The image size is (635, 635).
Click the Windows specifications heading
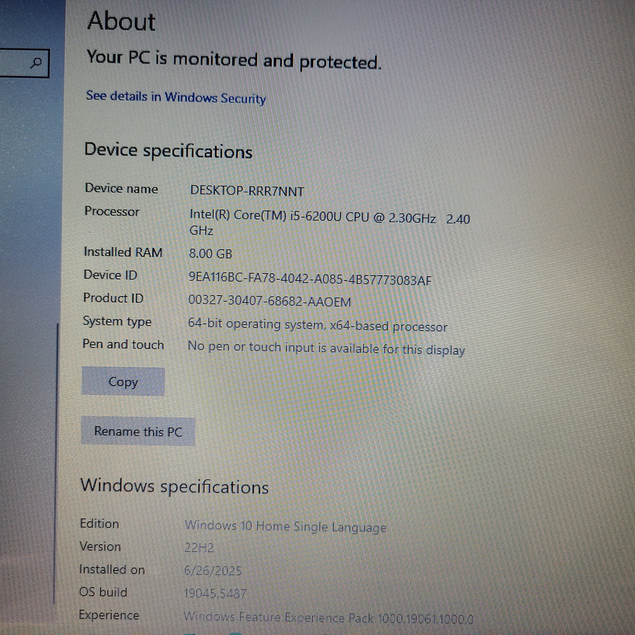[x=175, y=486]
